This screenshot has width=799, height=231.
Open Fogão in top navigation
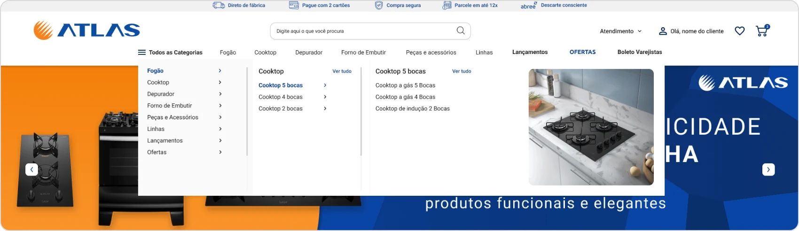tap(228, 53)
